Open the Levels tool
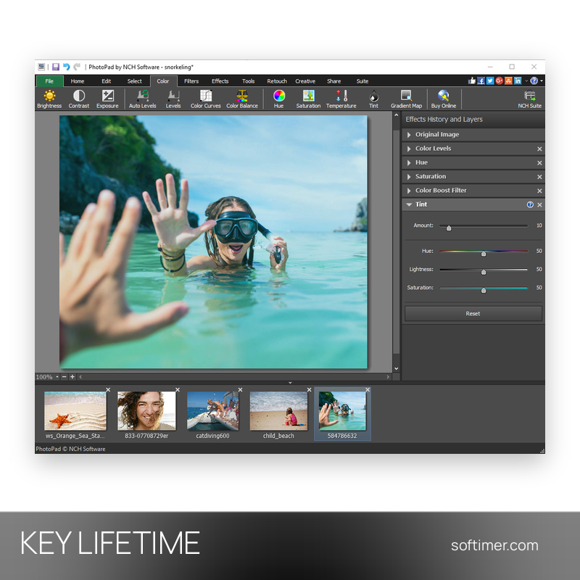Image resolution: width=580 pixels, height=580 pixels. pyautogui.click(x=173, y=99)
